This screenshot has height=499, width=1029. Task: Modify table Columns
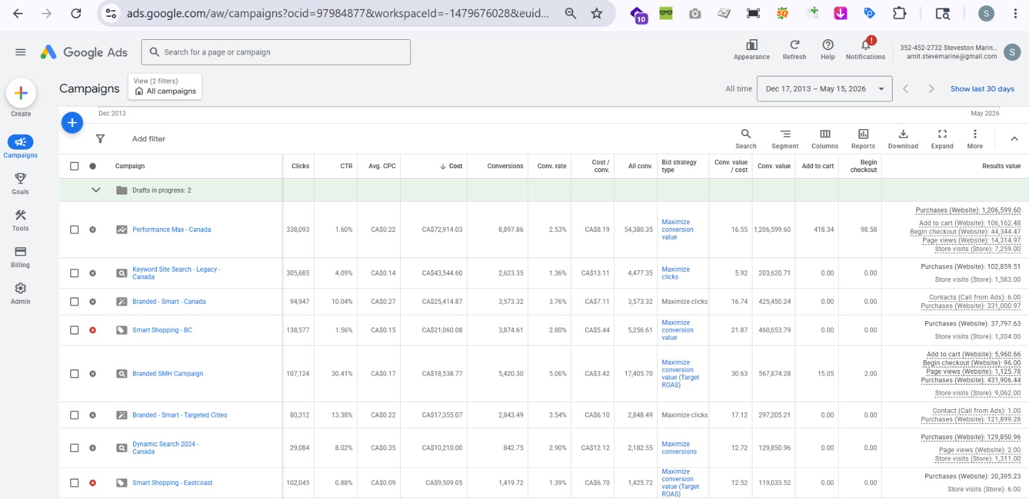[x=825, y=138]
